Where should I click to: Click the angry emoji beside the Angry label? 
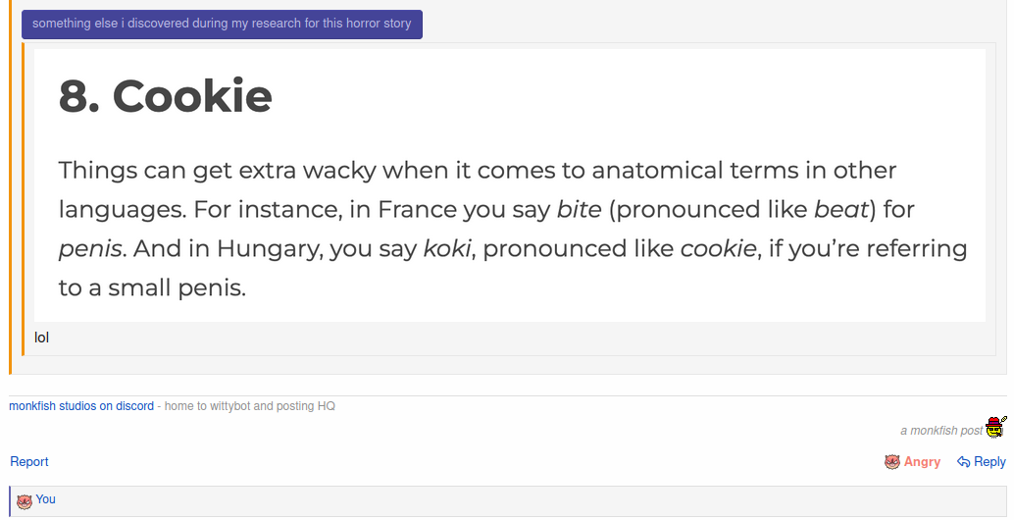click(891, 462)
